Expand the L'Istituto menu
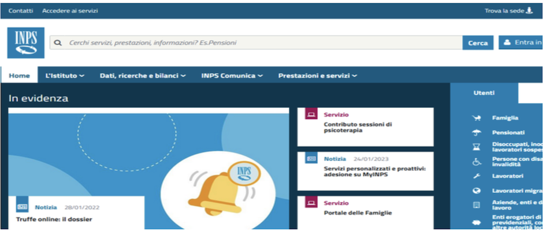543x231 pixels. [x=65, y=76]
